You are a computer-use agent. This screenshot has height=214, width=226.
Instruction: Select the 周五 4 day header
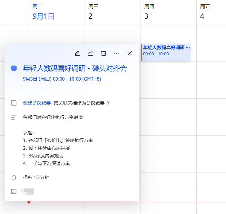tap(205, 12)
